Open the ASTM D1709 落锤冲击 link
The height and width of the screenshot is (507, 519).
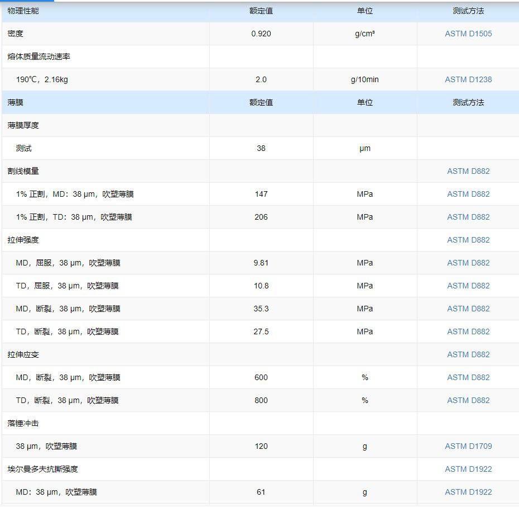tap(468, 446)
